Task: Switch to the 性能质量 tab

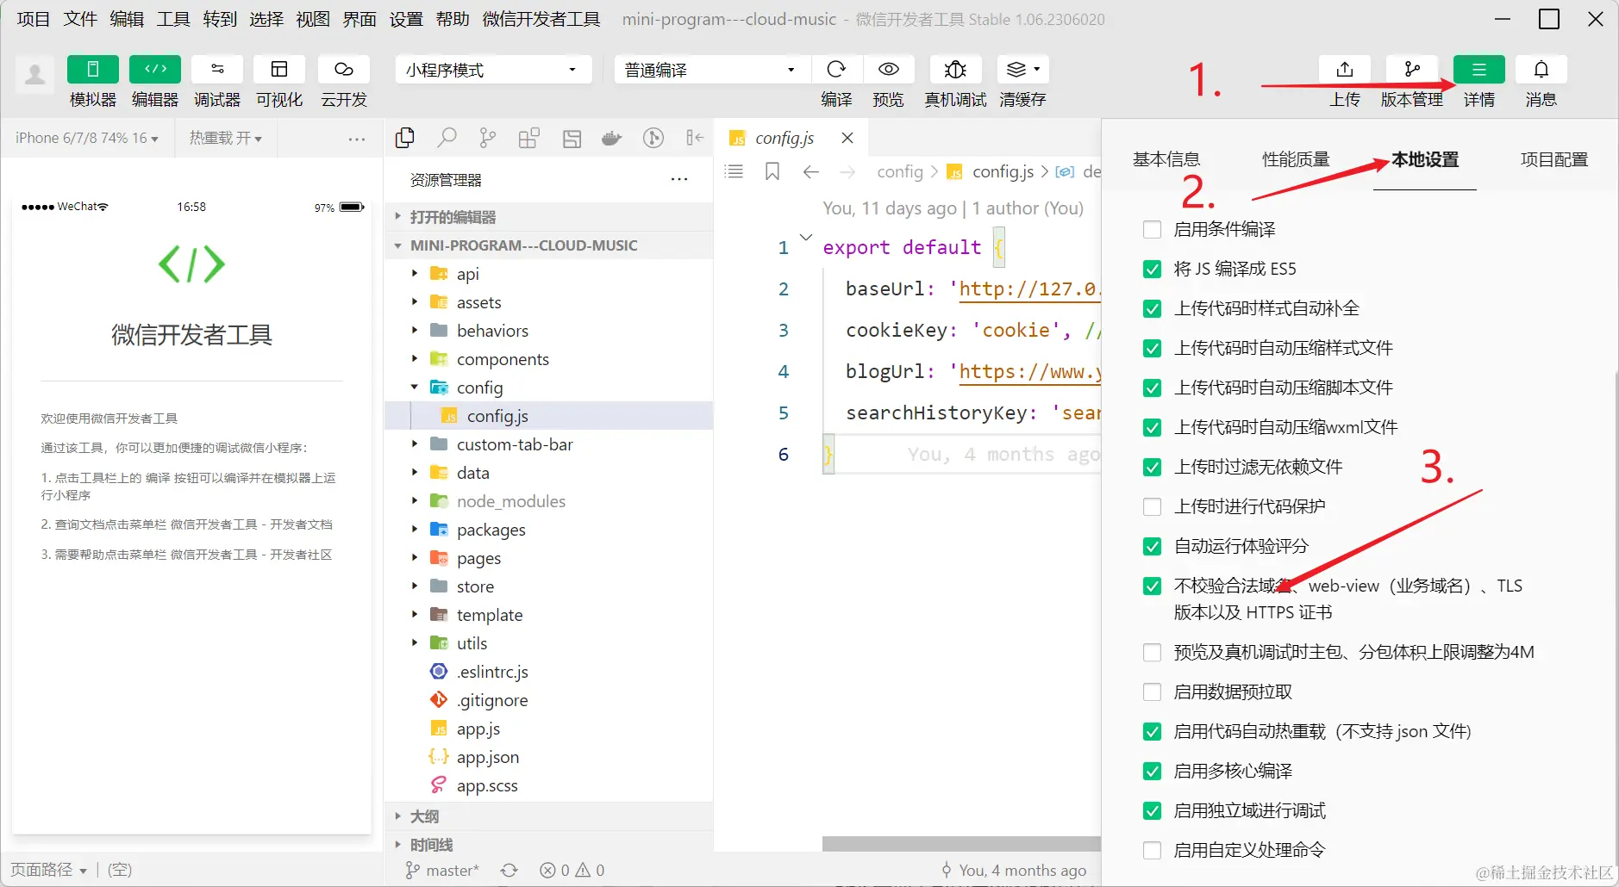Action: coord(1296,159)
